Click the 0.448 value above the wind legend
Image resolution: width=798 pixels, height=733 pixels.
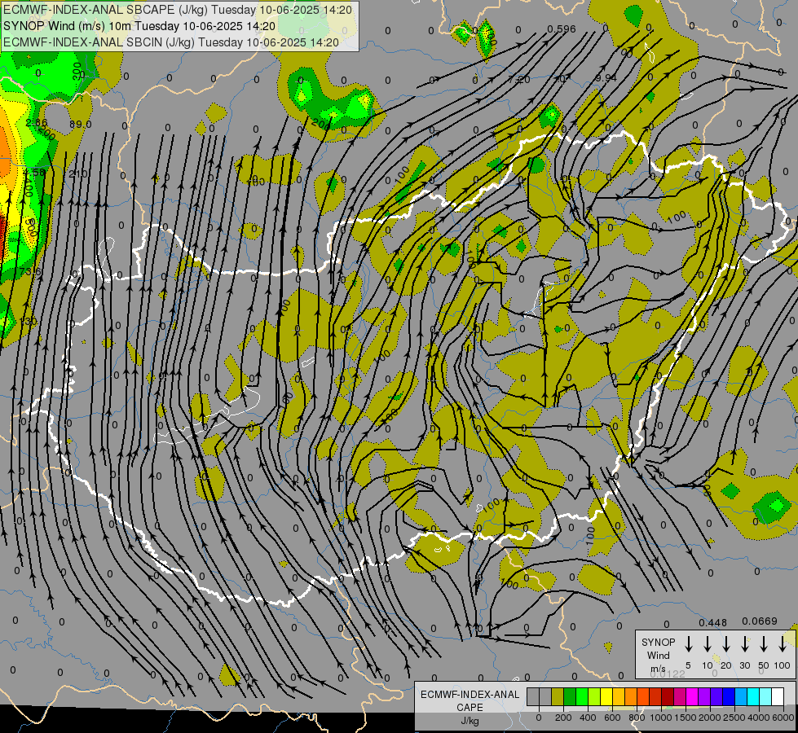tap(712, 622)
